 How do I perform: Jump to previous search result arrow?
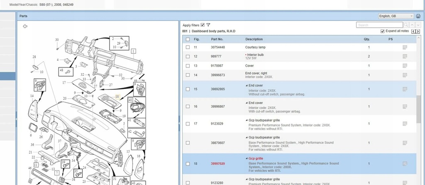pyautogui.click(x=412, y=25)
